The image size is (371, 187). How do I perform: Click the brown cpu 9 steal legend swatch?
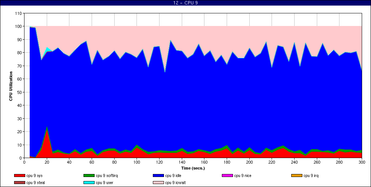pos(20,183)
